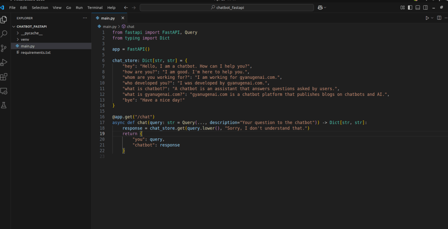
Task: Click the Copilot icon in title bar
Action: [321, 7]
